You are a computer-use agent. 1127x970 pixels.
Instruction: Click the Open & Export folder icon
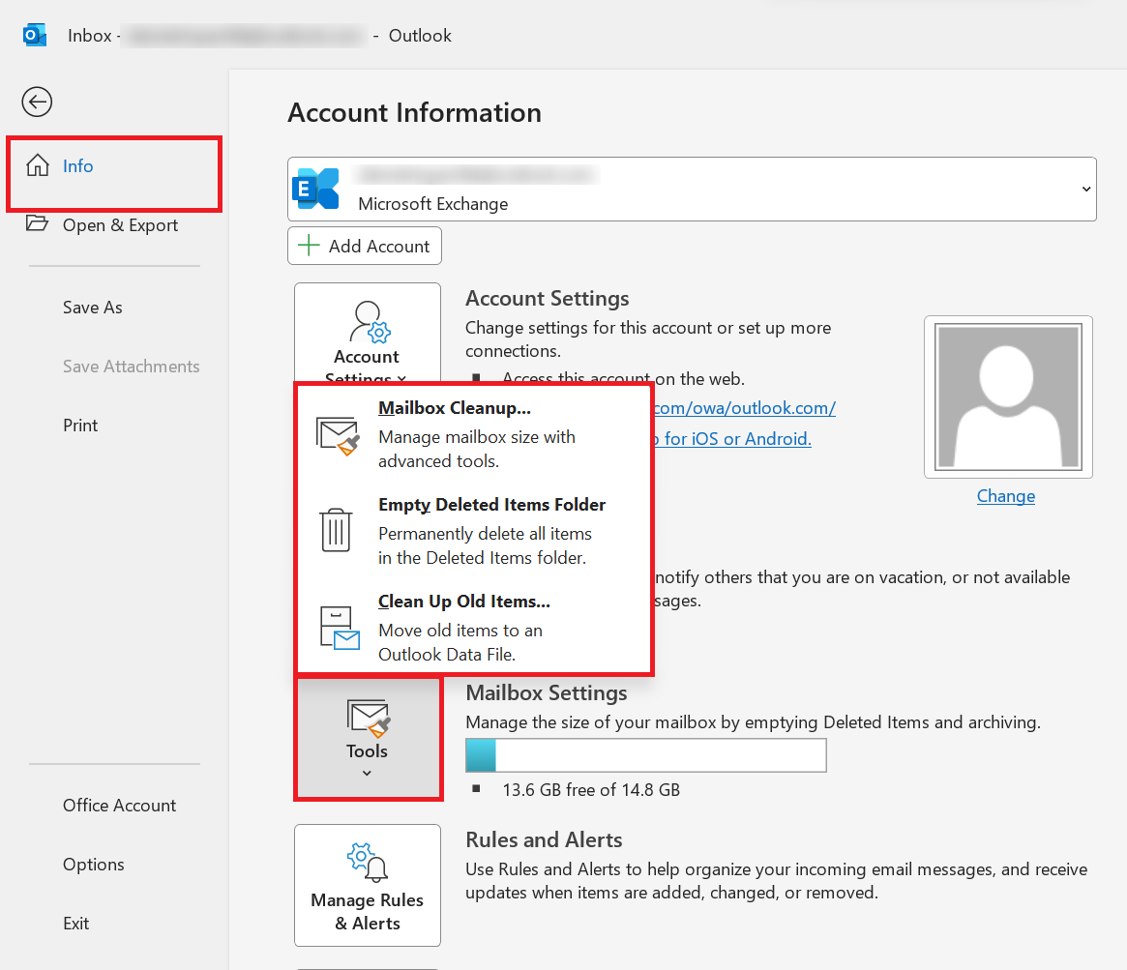click(38, 223)
